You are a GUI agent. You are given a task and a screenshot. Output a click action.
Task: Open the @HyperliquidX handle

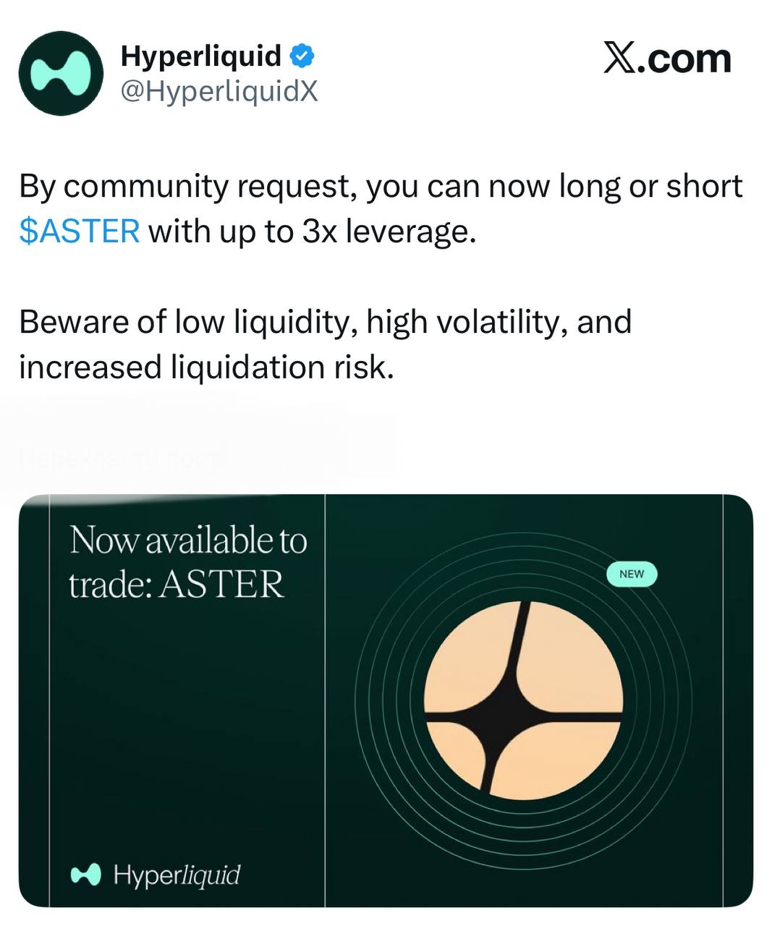tap(219, 92)
